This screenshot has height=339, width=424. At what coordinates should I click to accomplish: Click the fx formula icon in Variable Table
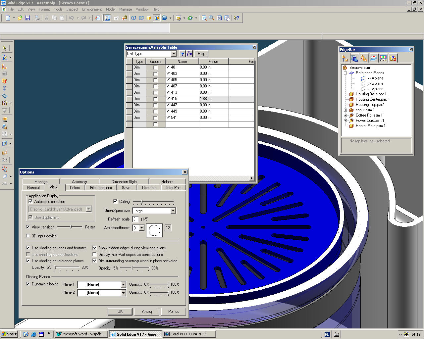[189, 54]
